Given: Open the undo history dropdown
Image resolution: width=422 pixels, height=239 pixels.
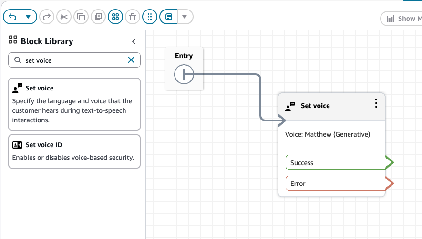Looking at the screenshot, I should [28, 17].
